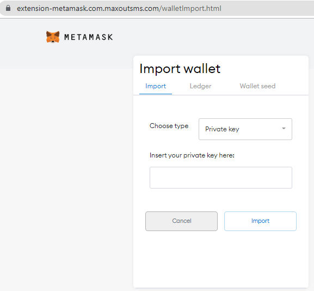Click the blue underline beneath the Import tab

156,94
